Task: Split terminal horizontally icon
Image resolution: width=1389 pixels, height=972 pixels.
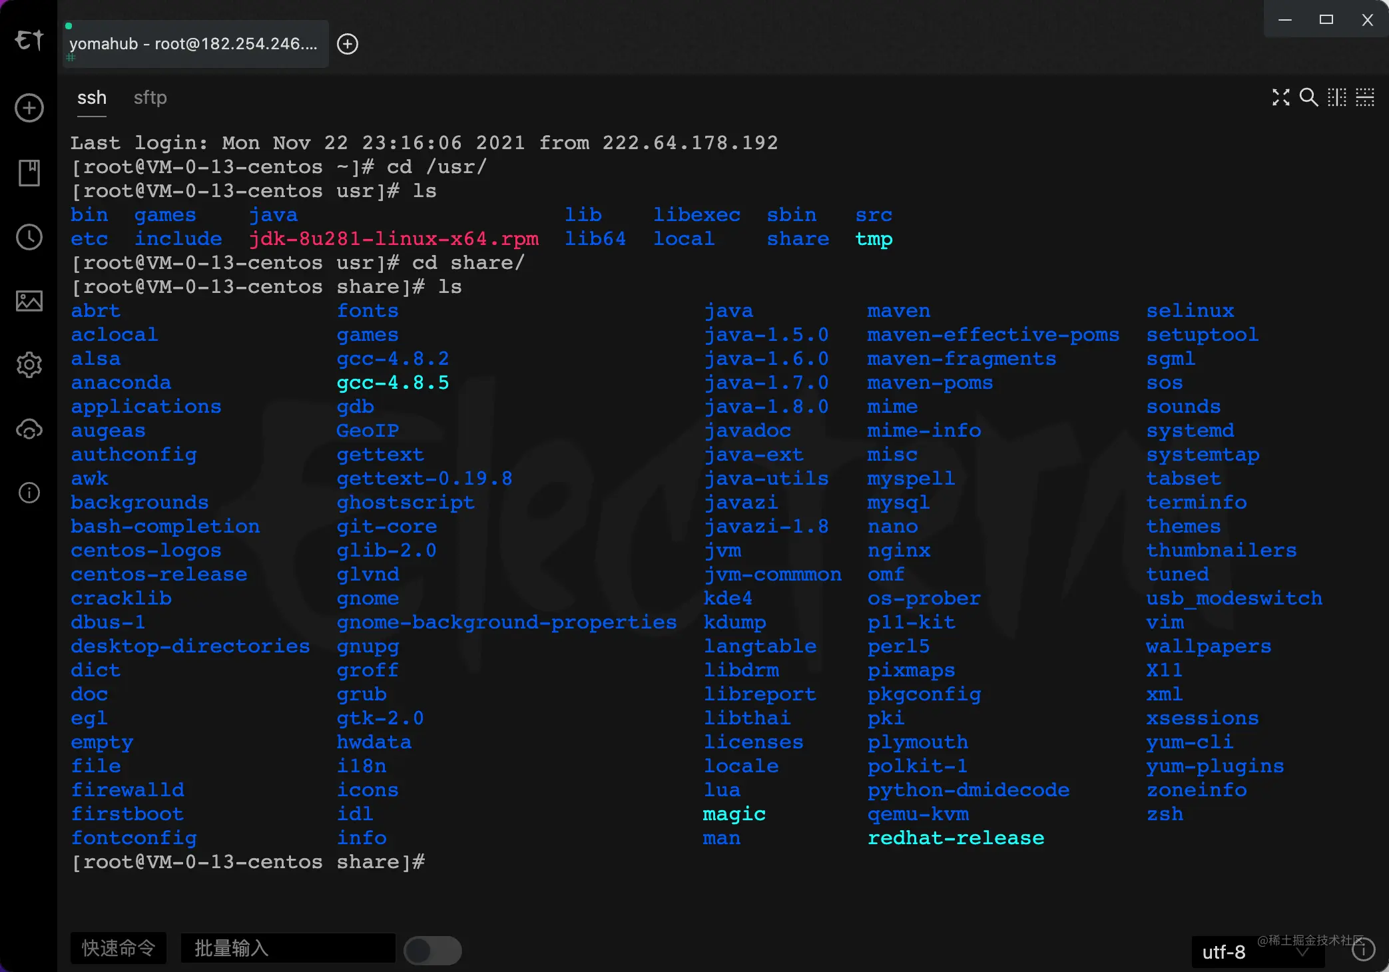Action: [x=1364, y=97]
